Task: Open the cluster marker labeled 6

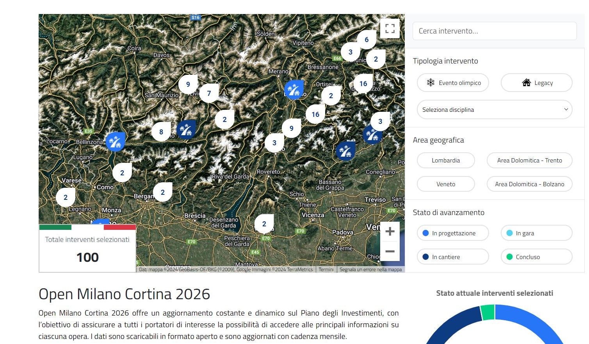Action: (x=367, y=39)
